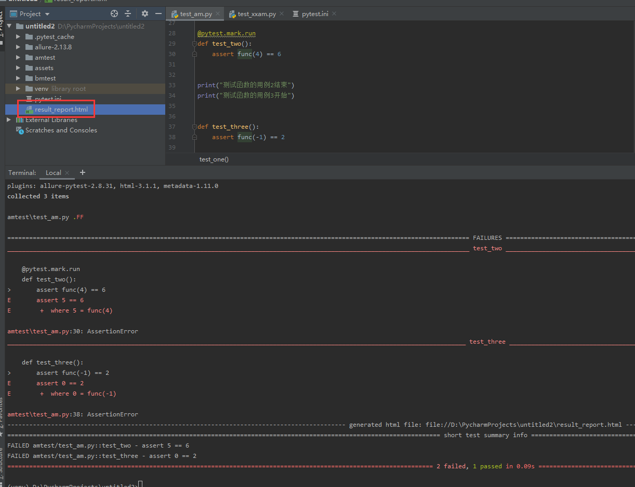Screen dimensions: 635x487
Task: Click the 'collected 3 items' terminal line
Action: [x=38, y=196]
